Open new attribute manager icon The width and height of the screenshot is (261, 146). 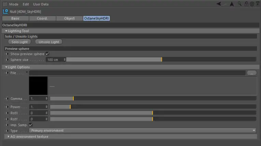258,4
